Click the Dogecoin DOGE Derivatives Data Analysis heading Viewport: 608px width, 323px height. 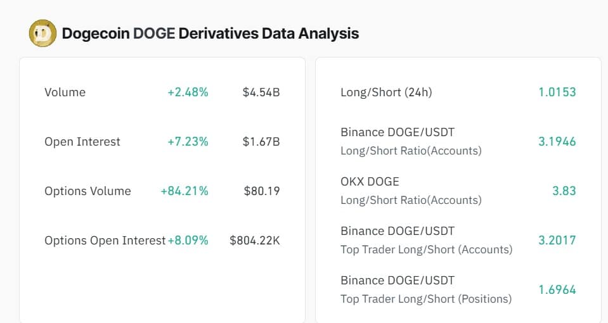click(210, 34)
